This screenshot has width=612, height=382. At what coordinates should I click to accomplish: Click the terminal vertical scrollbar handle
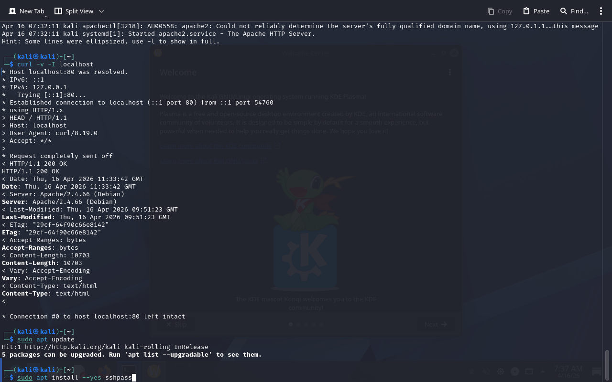[x=608, y=365]
